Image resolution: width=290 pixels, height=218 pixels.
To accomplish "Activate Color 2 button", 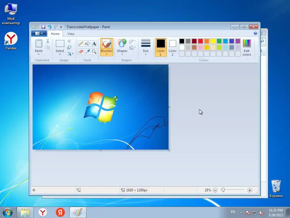I will (x=172, y=47).
